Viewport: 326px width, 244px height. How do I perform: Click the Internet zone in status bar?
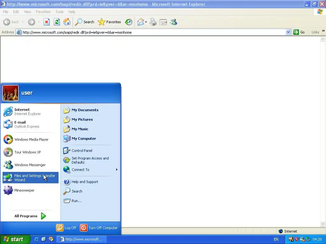tap(288, 231)
